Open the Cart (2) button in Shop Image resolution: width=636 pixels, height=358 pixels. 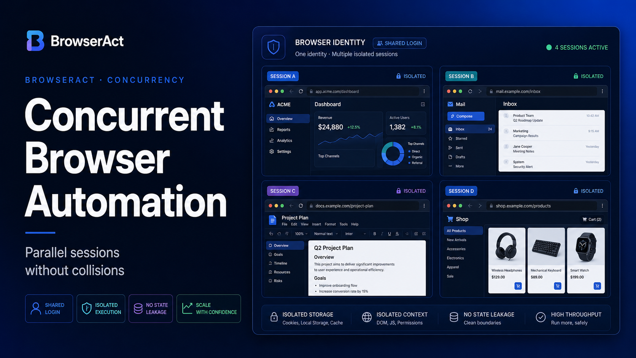592,220
